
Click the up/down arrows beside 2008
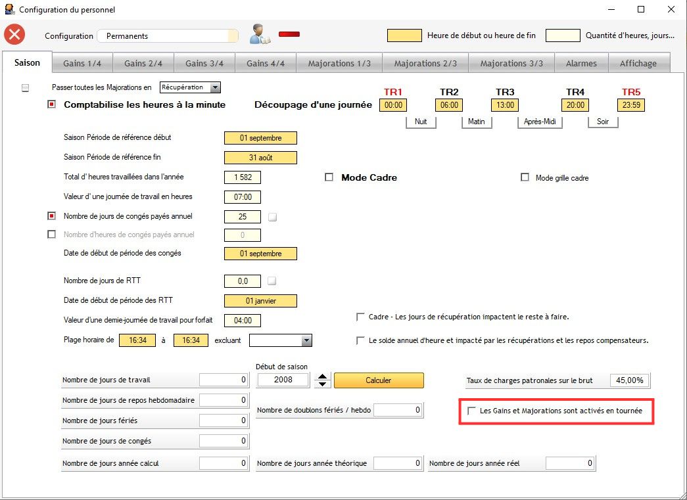[x=322, y=380]
